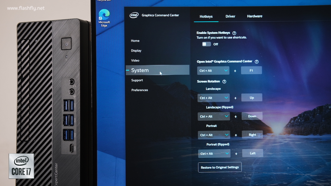The image size is (331, 186).
Task: Select the Hotkeys tab
Action: [206, 16]
